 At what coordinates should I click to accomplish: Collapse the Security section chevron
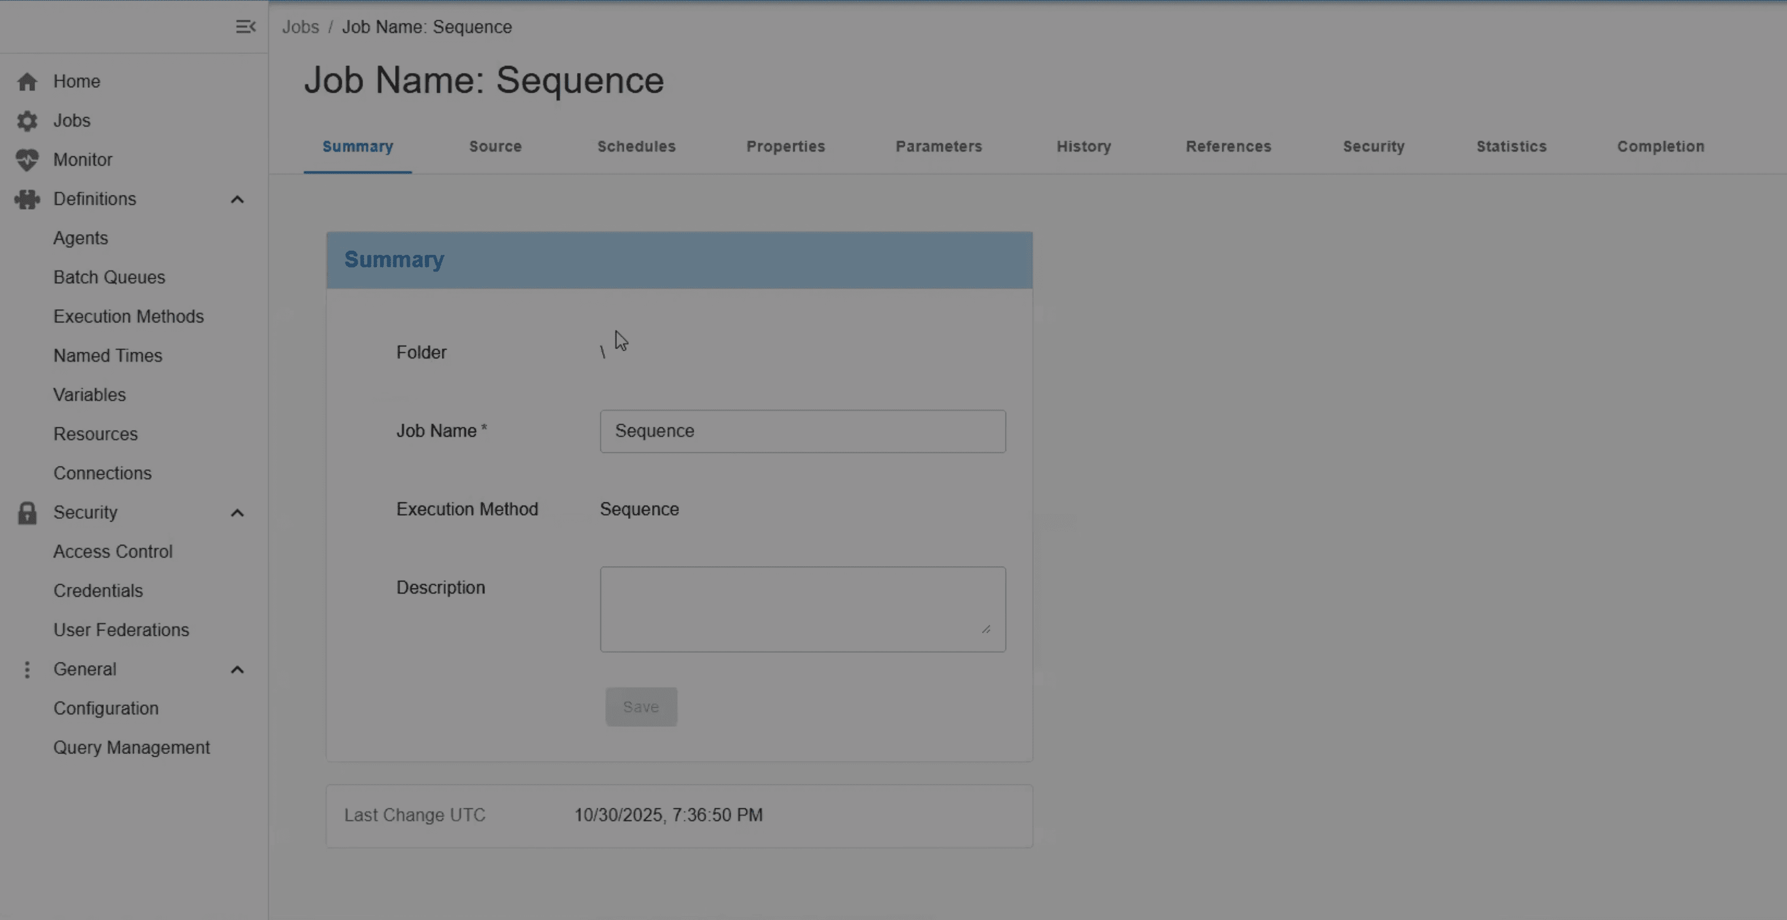pos(237,513)
